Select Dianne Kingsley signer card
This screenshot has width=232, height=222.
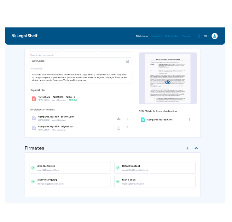70,181
